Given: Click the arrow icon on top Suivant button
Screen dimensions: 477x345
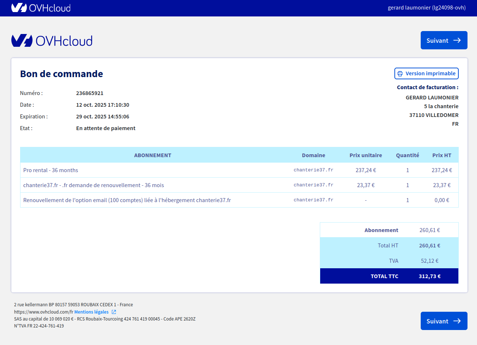Looking at the screenshot, I should coord(457,40).
